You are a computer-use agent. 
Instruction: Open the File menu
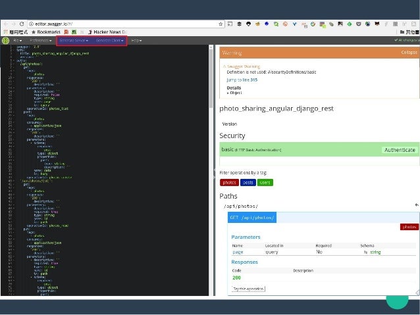[17, 41]
